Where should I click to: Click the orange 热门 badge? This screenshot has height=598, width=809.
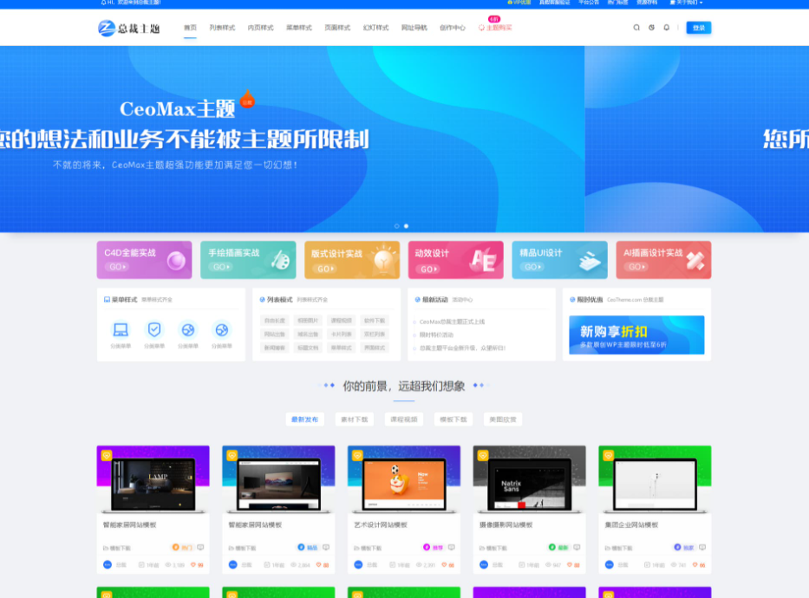tap(182, 548)
